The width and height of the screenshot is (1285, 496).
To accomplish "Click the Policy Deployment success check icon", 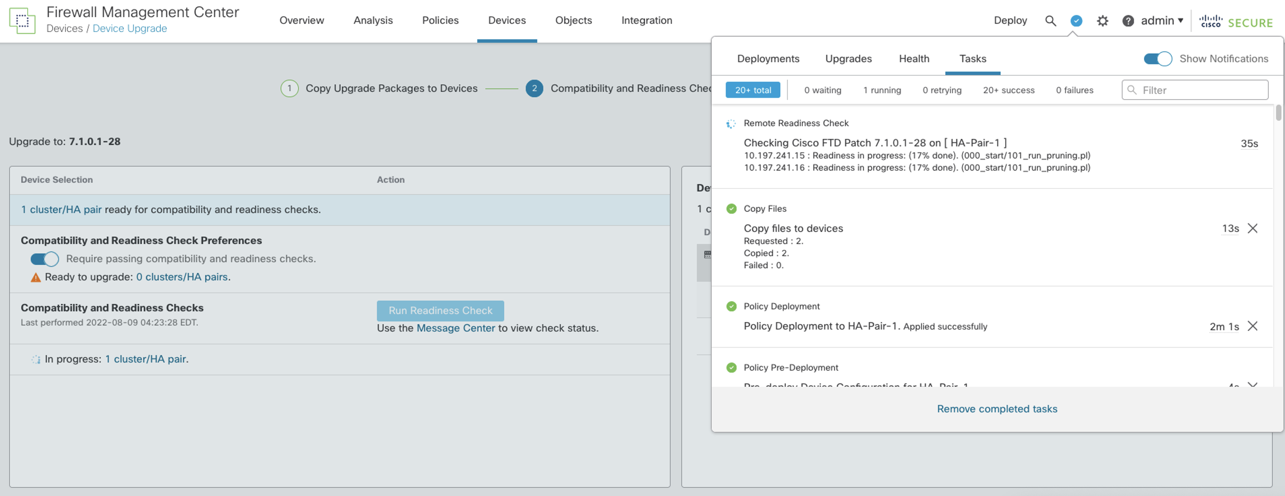I will 731,307.
